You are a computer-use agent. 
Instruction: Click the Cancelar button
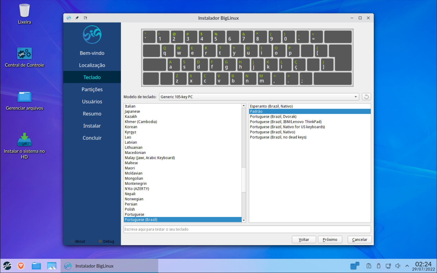tap(359, 239)
